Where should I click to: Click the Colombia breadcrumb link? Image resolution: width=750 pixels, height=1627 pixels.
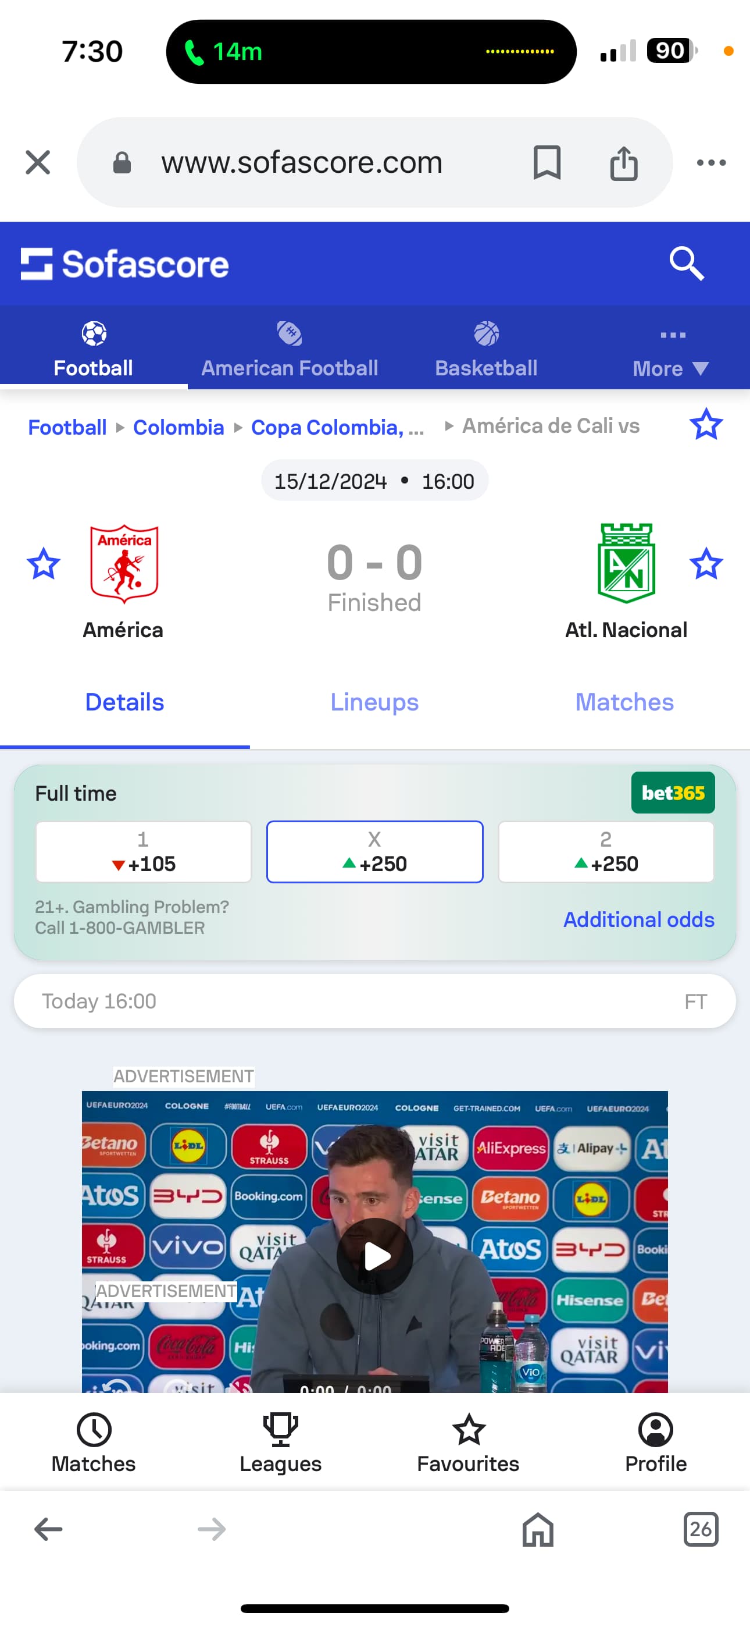tap(178, 428)
